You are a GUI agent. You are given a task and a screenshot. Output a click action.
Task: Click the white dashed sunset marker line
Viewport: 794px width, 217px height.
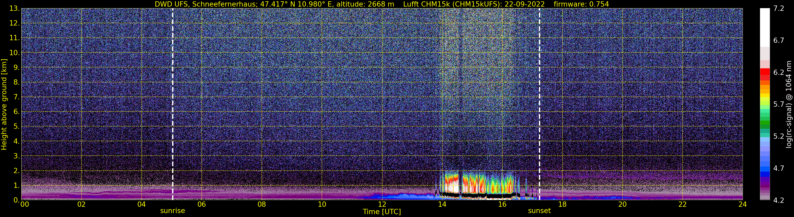tap(539, 104)
